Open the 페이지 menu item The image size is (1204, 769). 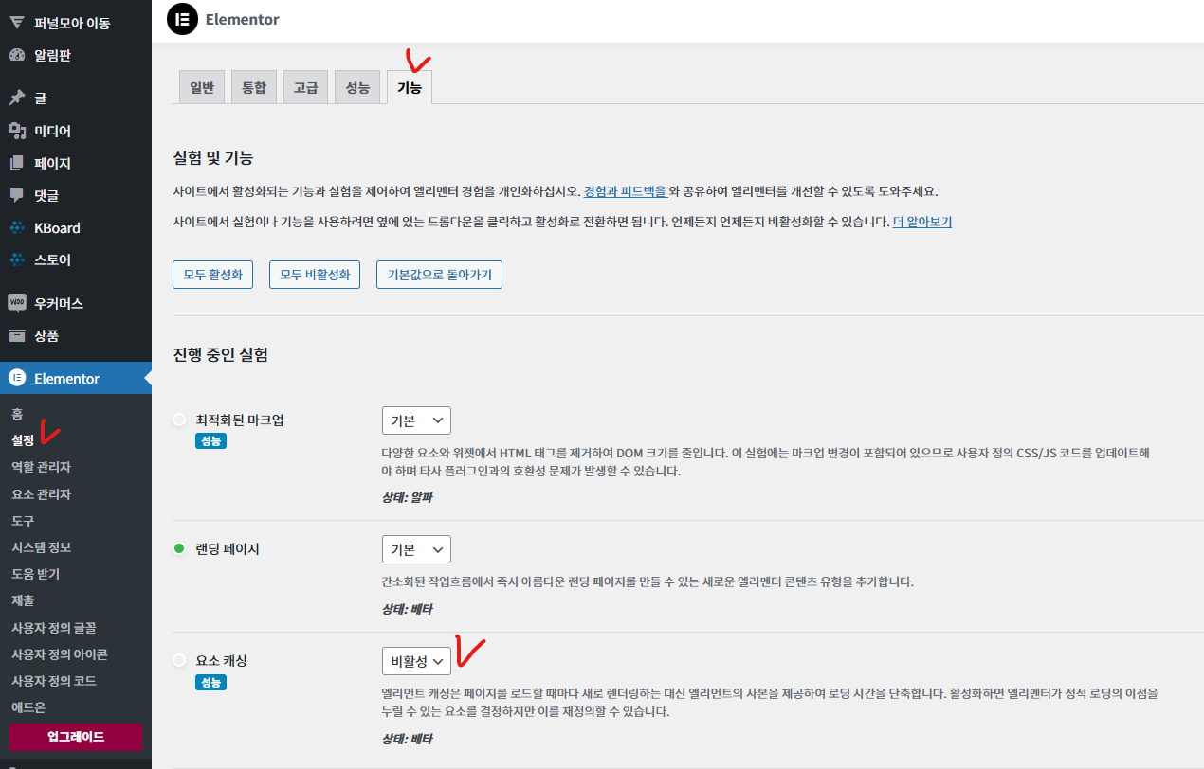[x=76, y=163]
